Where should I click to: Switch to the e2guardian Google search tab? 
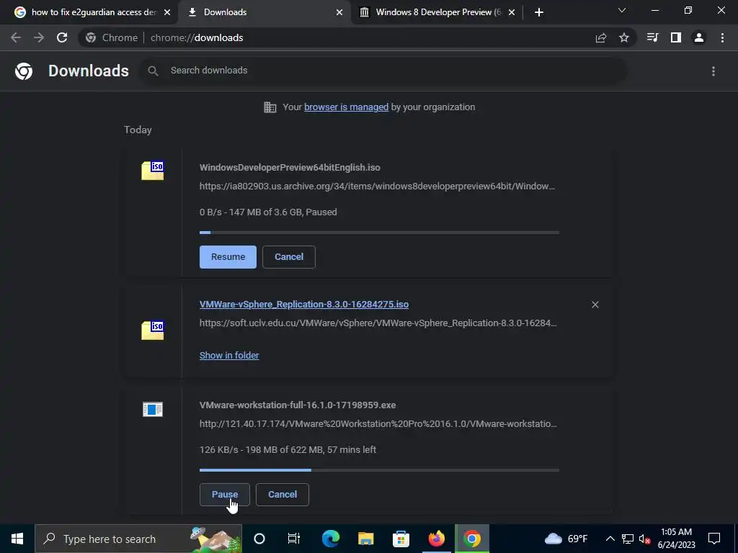pyautogui.click(x=93, y=12)
